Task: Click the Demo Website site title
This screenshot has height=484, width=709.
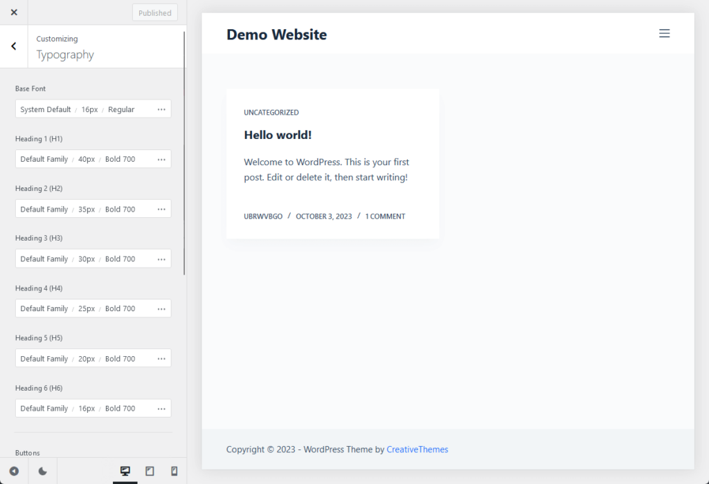Action: click(x=277, y=35)
